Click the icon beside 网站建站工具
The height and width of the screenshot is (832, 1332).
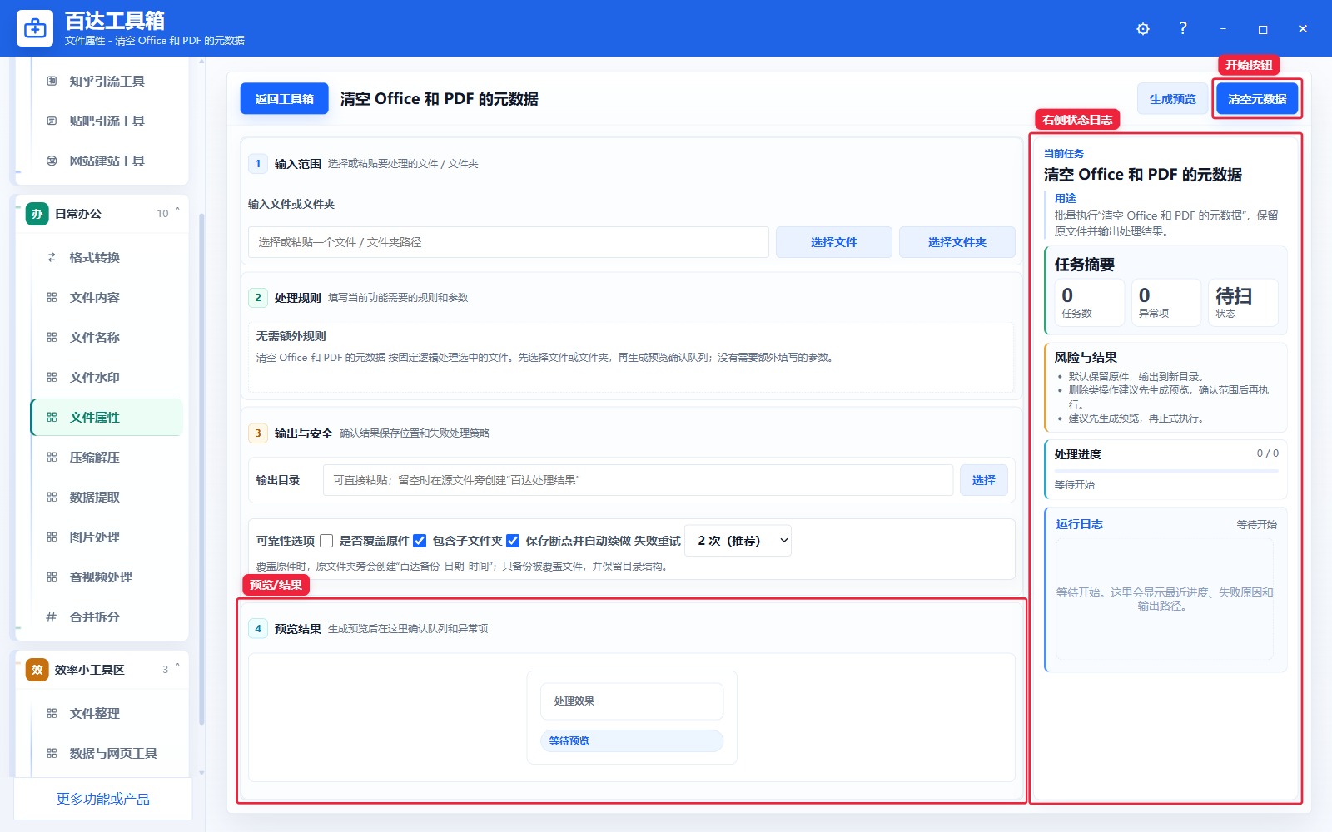click(52, 161)
